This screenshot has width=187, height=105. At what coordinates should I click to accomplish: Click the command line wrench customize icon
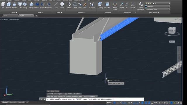coord(44,99)
